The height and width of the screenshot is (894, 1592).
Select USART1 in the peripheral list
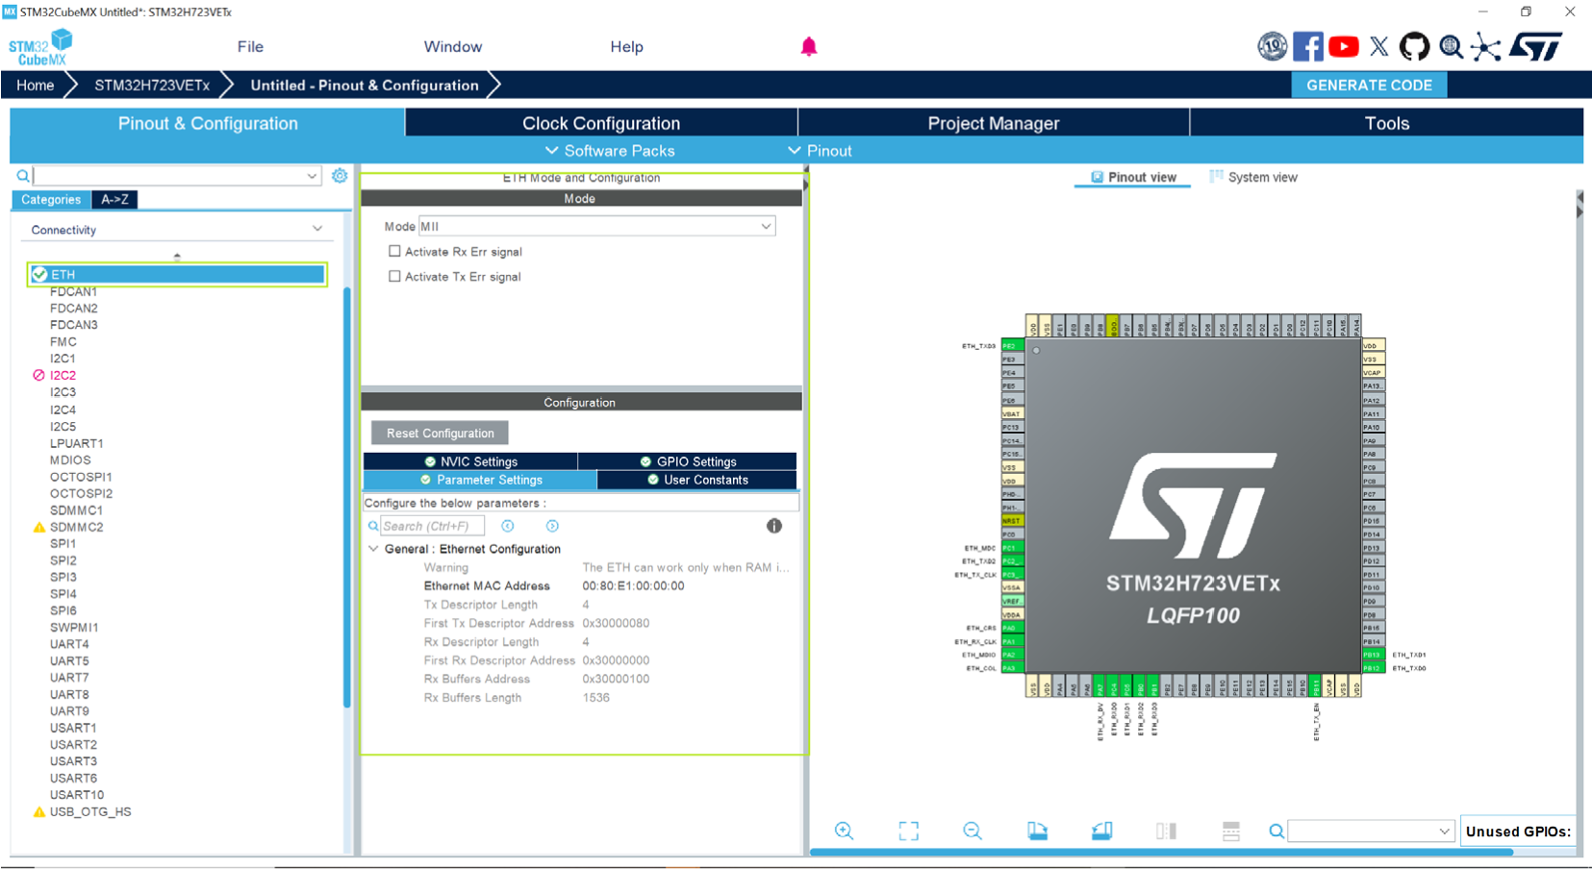pyautogui.click(x=73, y=729)
